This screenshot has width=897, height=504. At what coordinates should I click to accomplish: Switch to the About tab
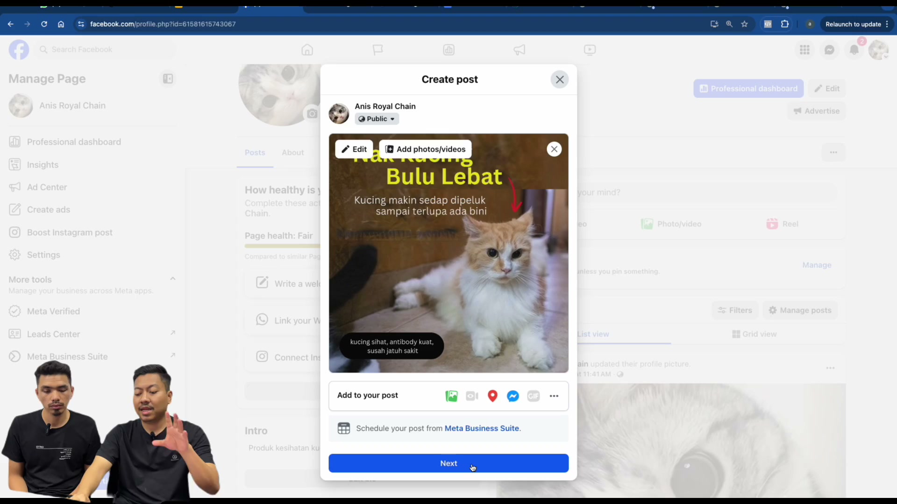[x=292, y=153]
